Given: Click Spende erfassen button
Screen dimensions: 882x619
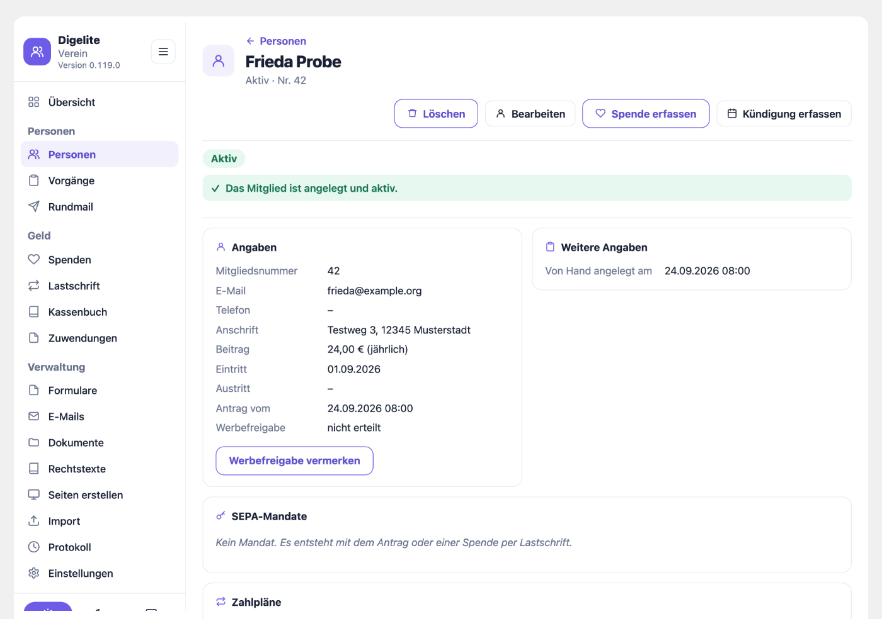Looking at the screenshot, I should coord(646,113).
